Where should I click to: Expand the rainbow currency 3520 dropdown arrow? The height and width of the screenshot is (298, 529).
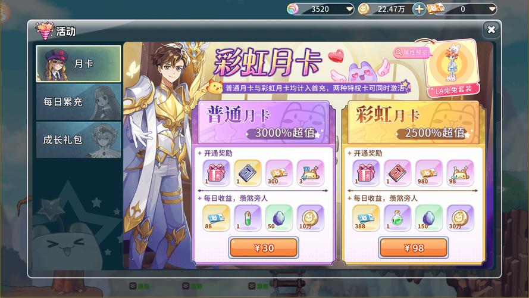[349, 9]
